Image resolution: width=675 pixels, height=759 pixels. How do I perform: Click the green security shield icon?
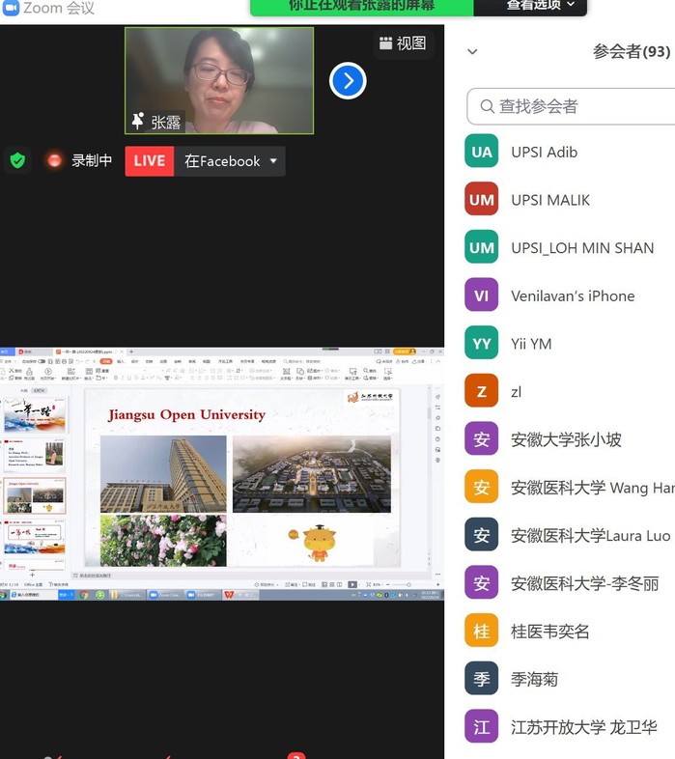pos(17,160)
